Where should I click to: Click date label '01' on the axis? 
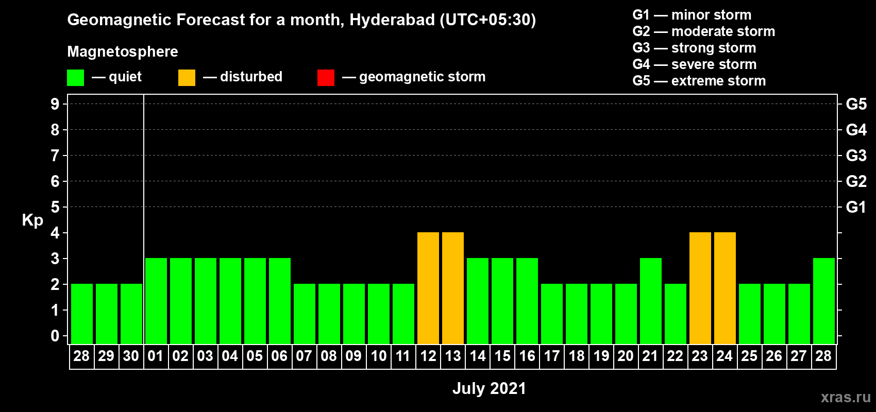[156, 356]
